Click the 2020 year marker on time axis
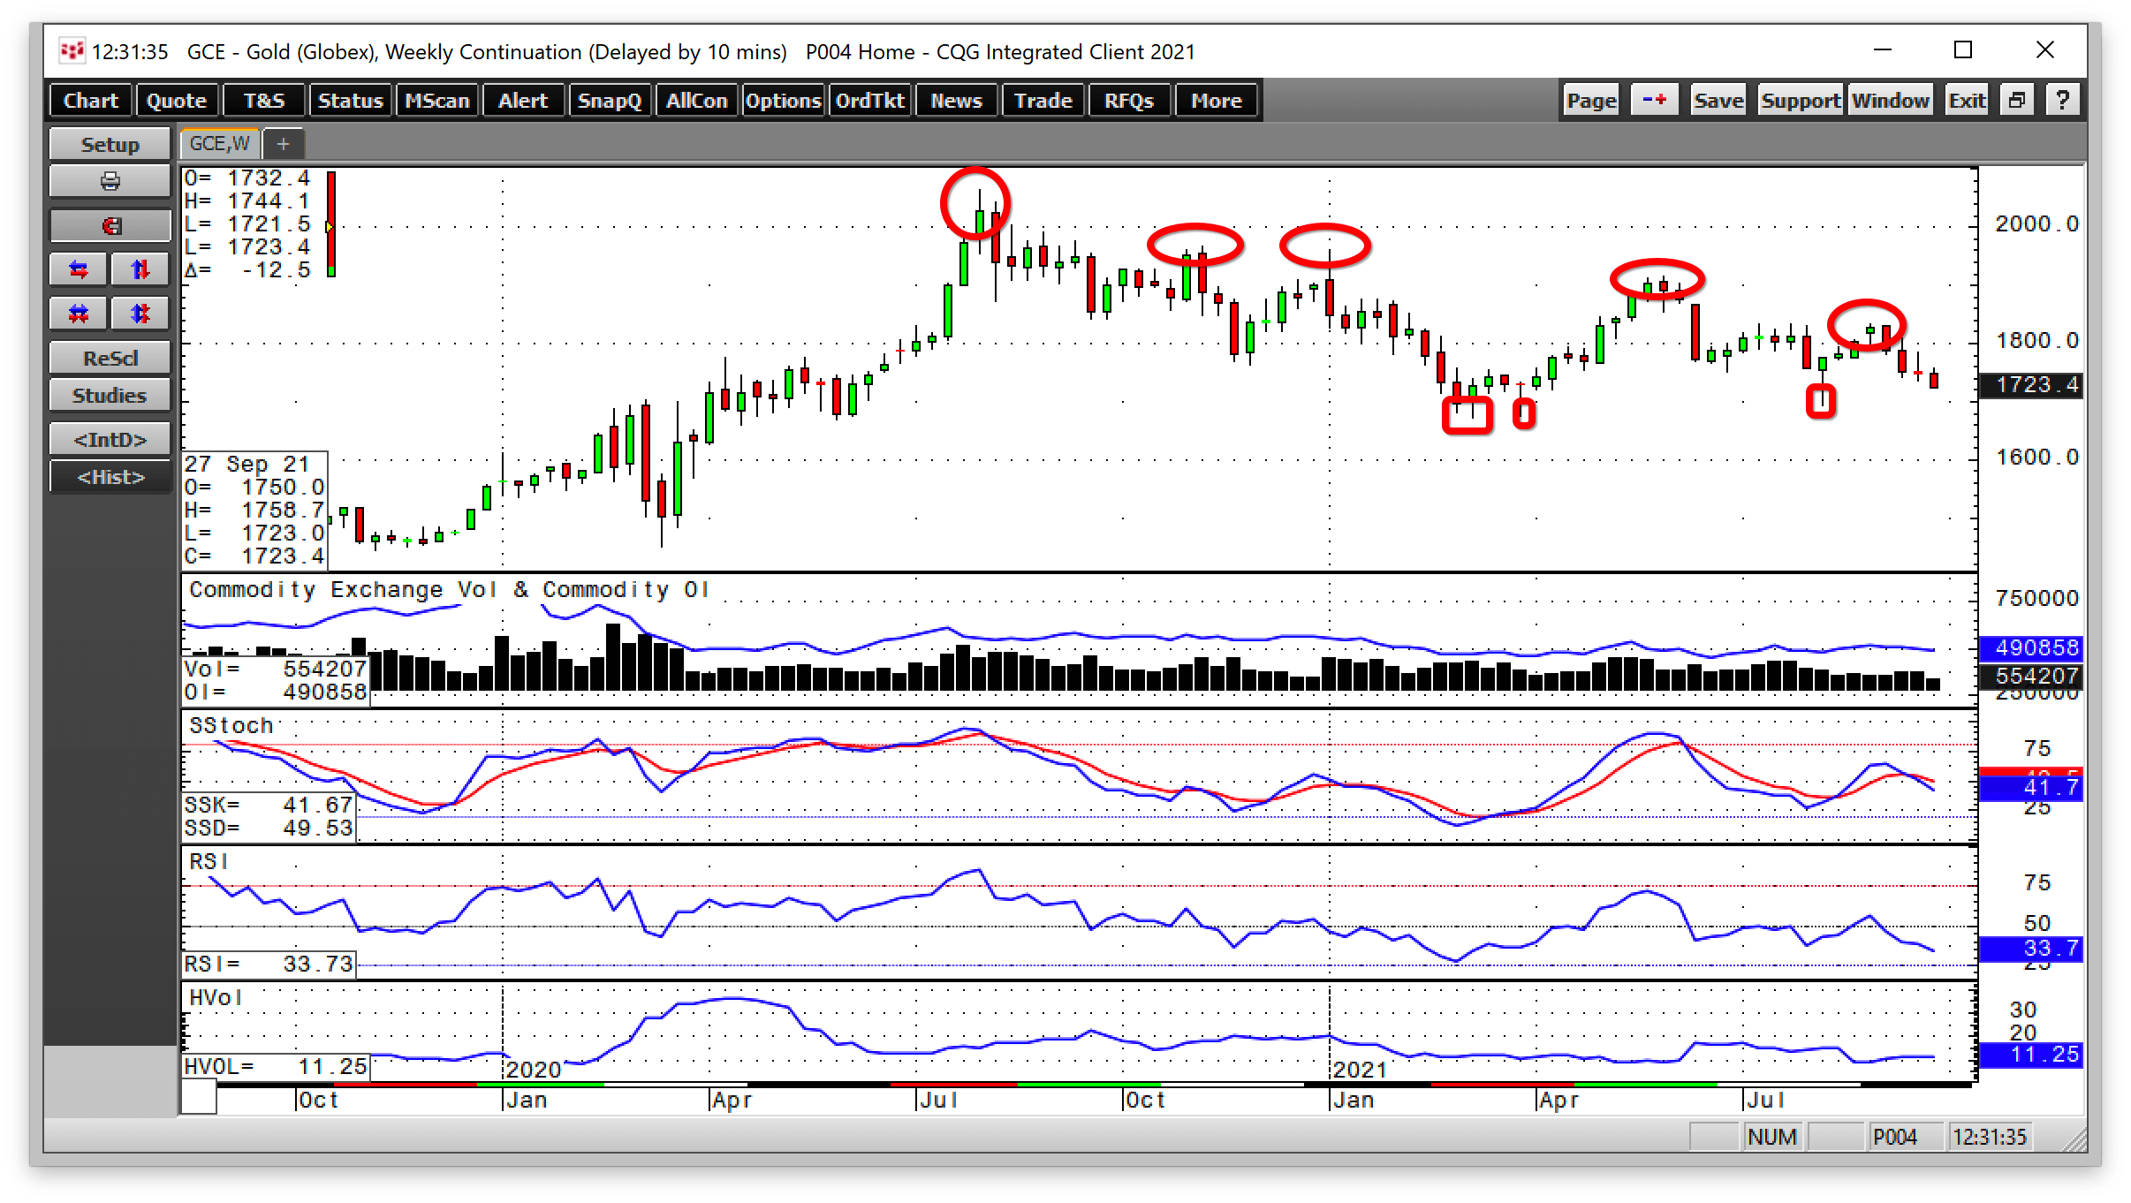The height and width of the screenshot is (1203, 2131). coord(533,1070)
